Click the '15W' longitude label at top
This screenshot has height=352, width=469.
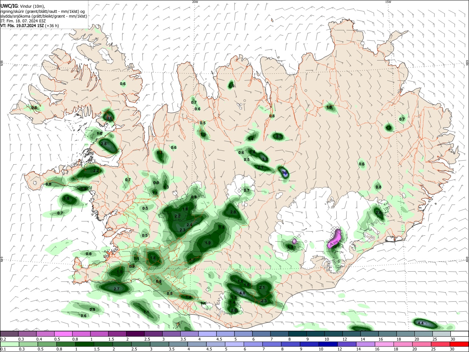tap(388, 2)
